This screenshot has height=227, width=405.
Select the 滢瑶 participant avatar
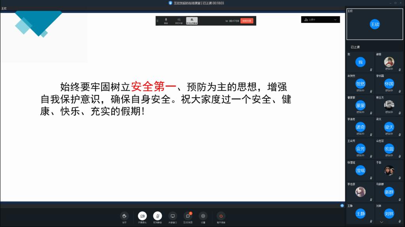tap(360, 170)
